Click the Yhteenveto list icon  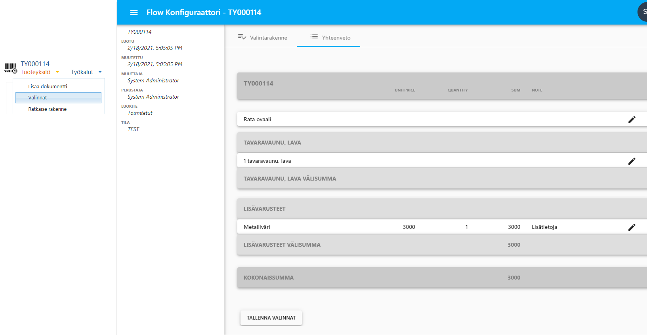314,37
